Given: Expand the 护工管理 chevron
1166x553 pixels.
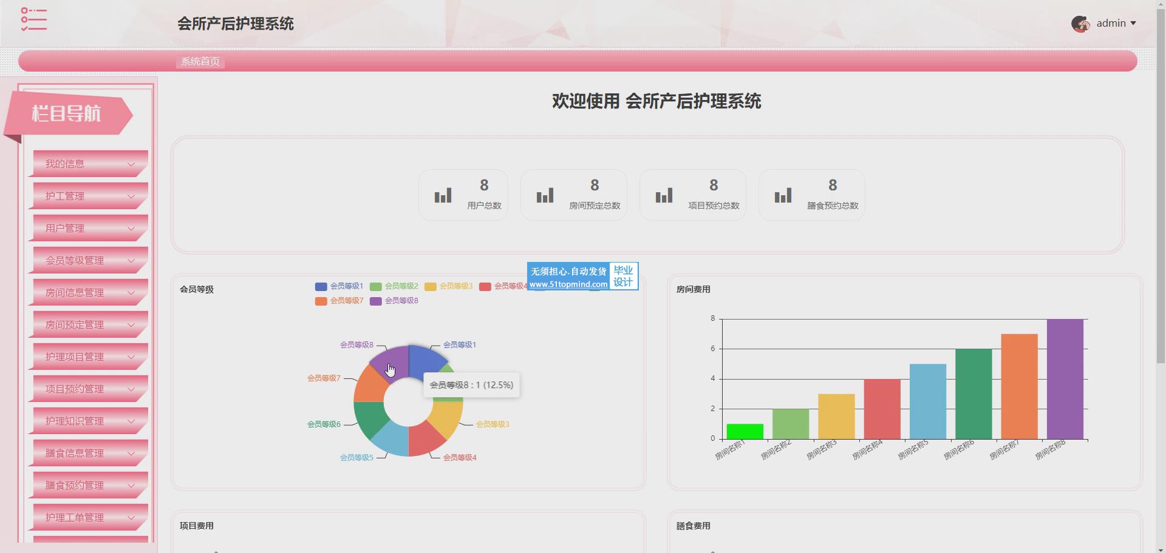Looking at the screenshot, I should [x=131, y=196].
